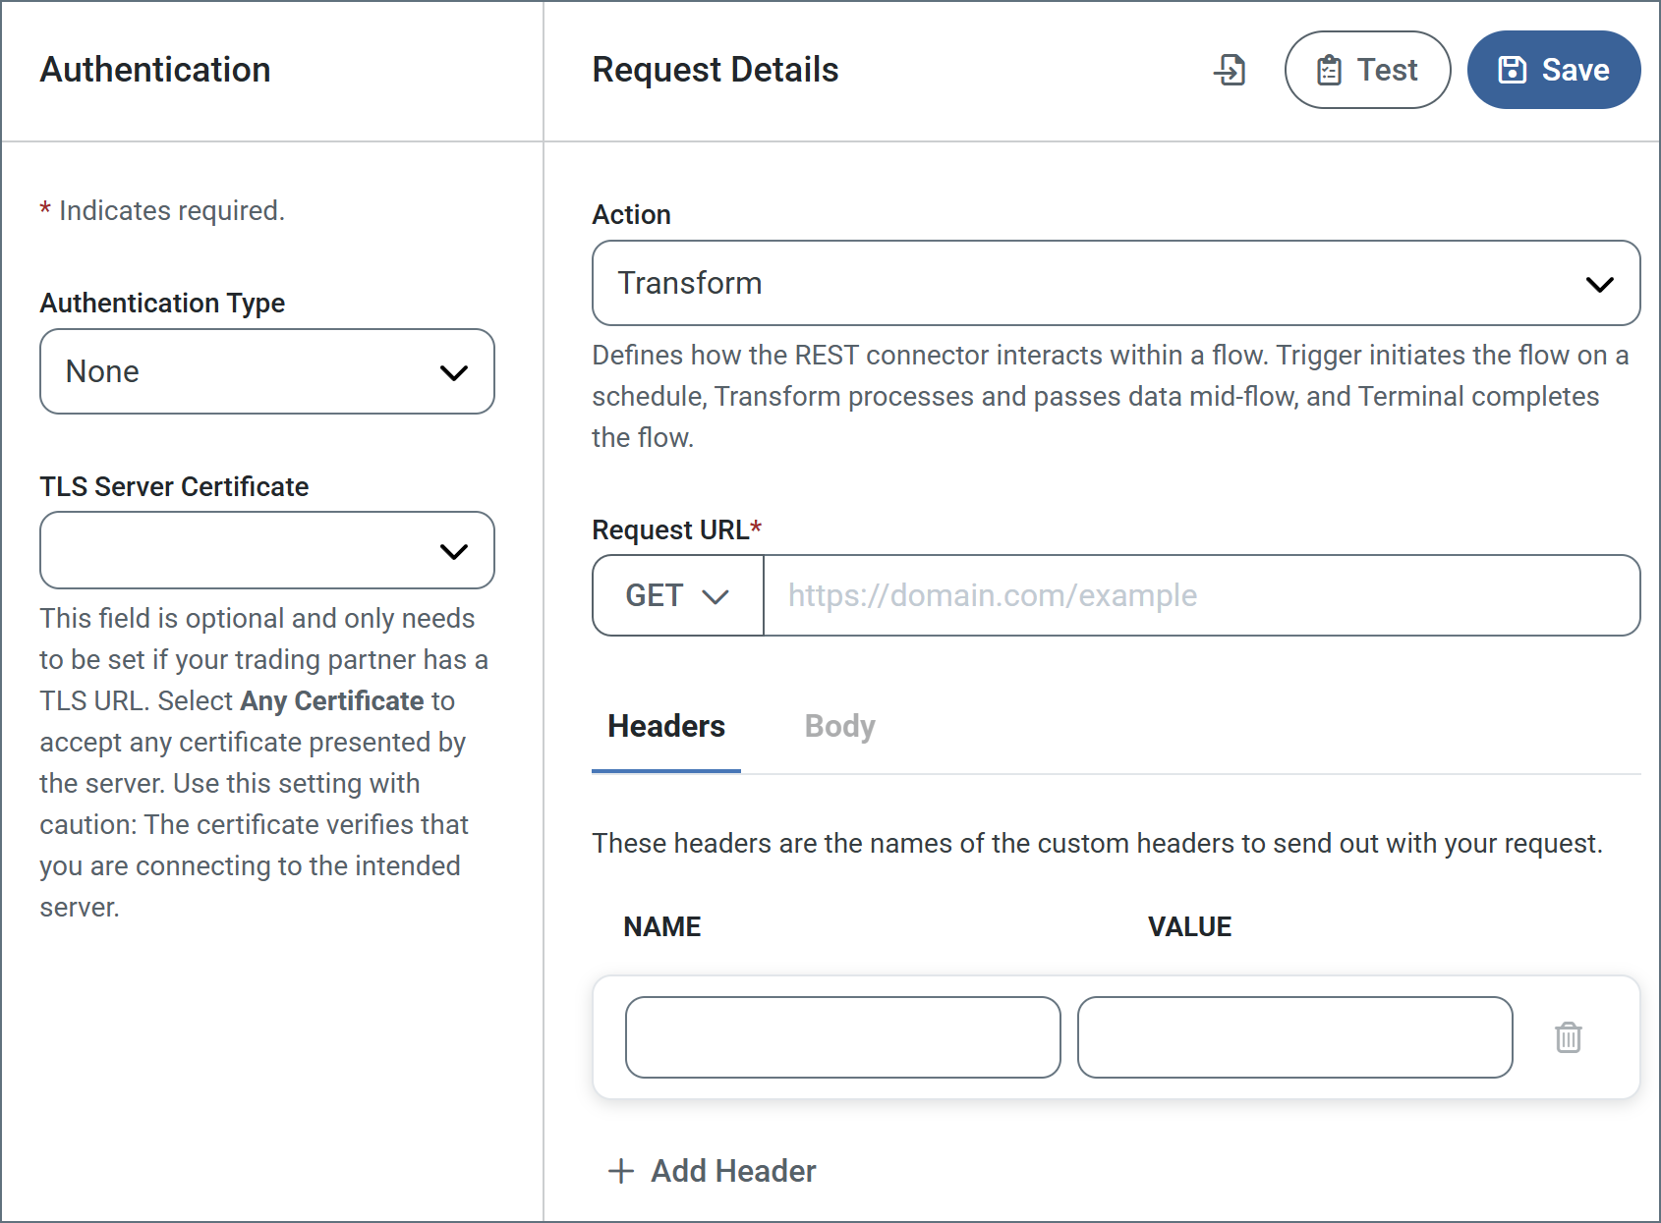Delete the header row with trash icon
Viewport: 1661px width, 1223px height.
pyautogui.click(x=1568, y=1037)
